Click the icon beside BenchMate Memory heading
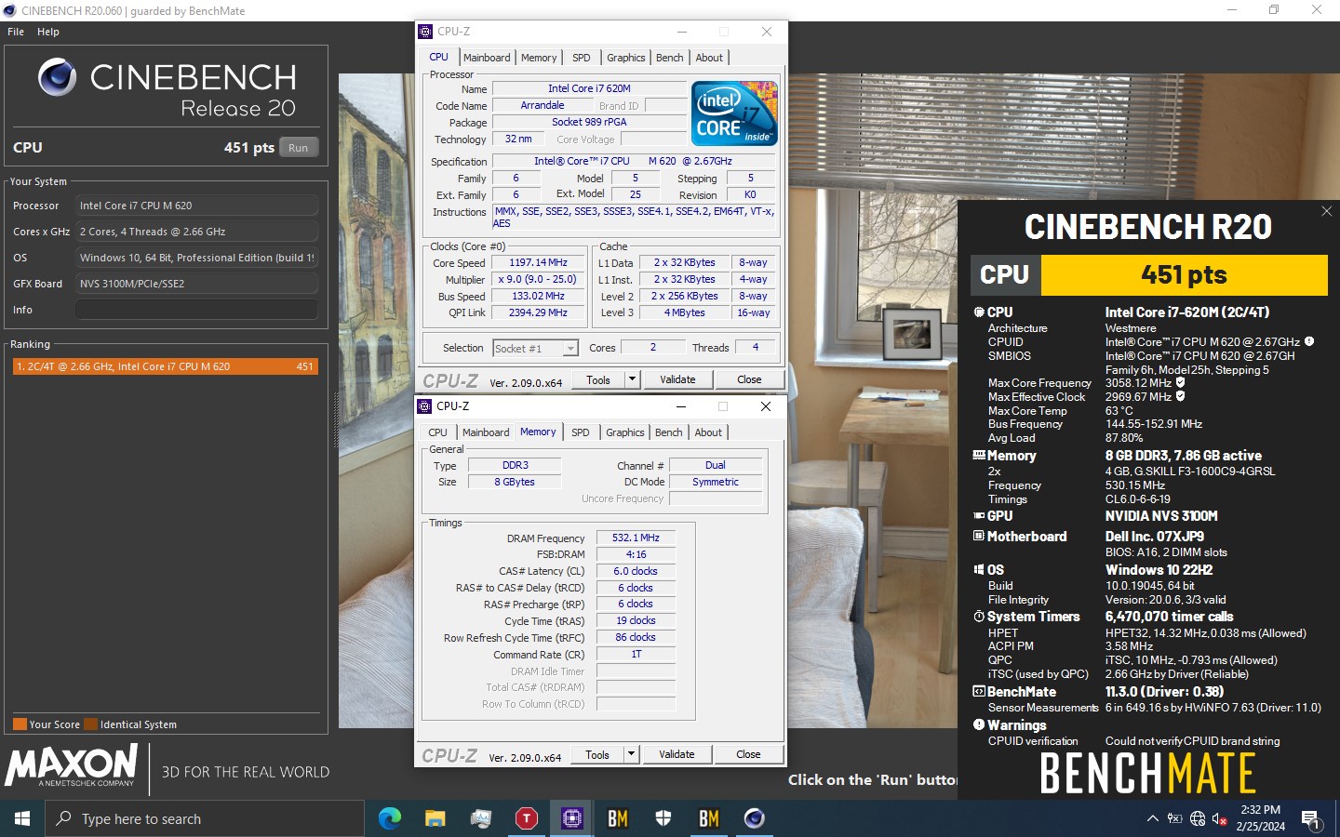 pyautogui.click(x=979, y=456)
